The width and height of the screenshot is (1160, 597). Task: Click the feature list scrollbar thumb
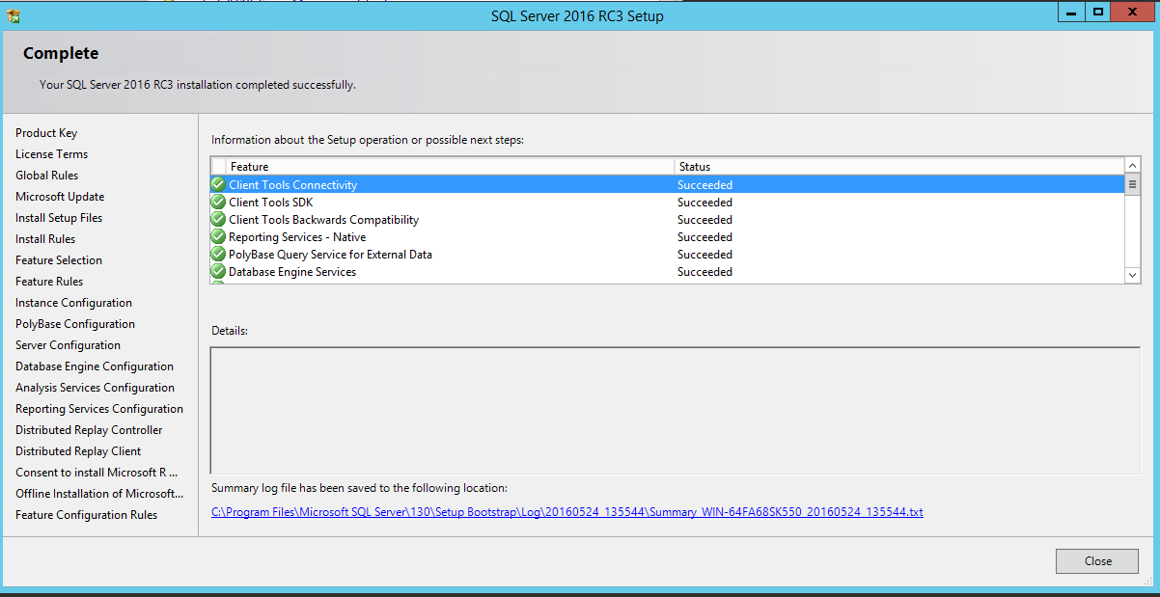(1133, 184)
